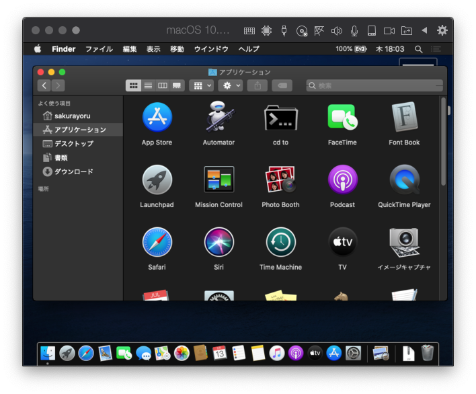Viewport: 476px width, 394px height.
Task: Open Notes from the Dock
Action: [257, 354]
